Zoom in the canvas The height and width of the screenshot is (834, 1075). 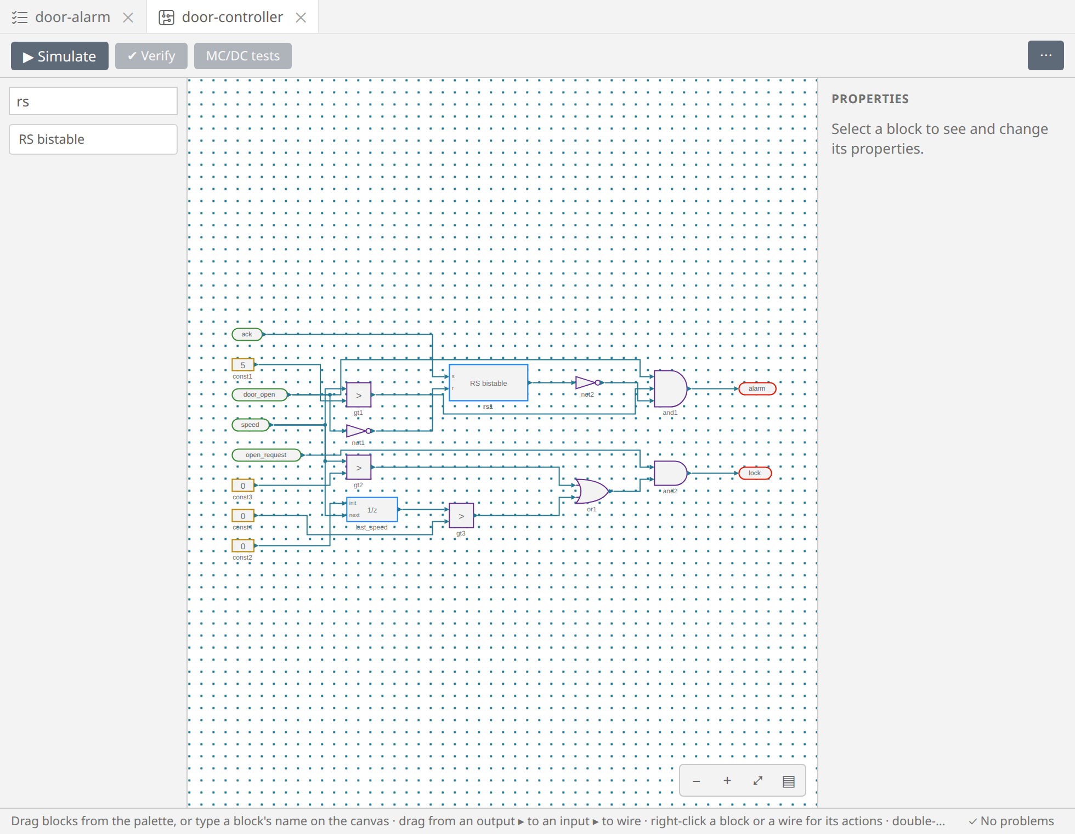727,781
